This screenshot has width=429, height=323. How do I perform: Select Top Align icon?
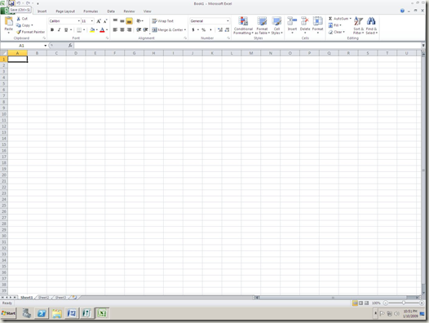(115, 21)
